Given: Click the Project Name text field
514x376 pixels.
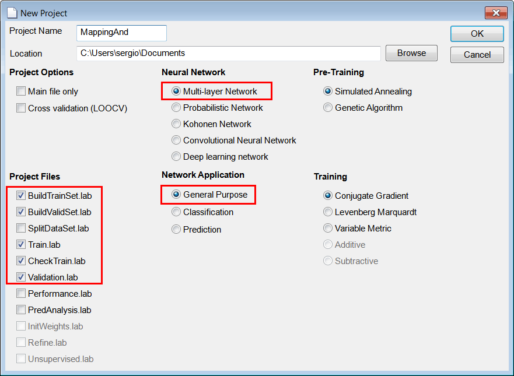Looking at the screenshot, I should coord(121,33).
